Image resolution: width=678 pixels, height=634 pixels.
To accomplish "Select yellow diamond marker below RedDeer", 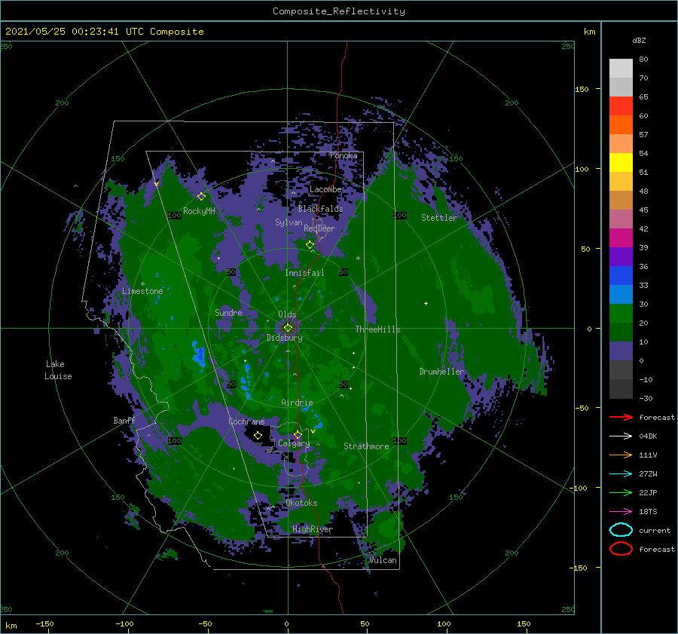I will point(310,245).
